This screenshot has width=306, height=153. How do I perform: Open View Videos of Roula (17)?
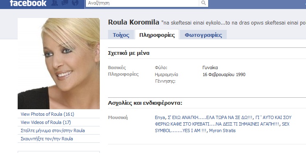(46, 122)
